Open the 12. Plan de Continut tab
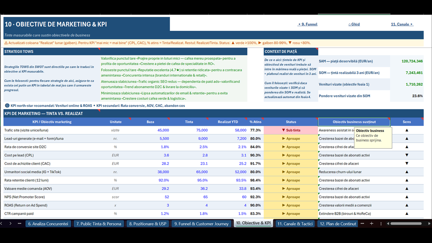Viewport: 432px width, 243px height. pos(337,224)
